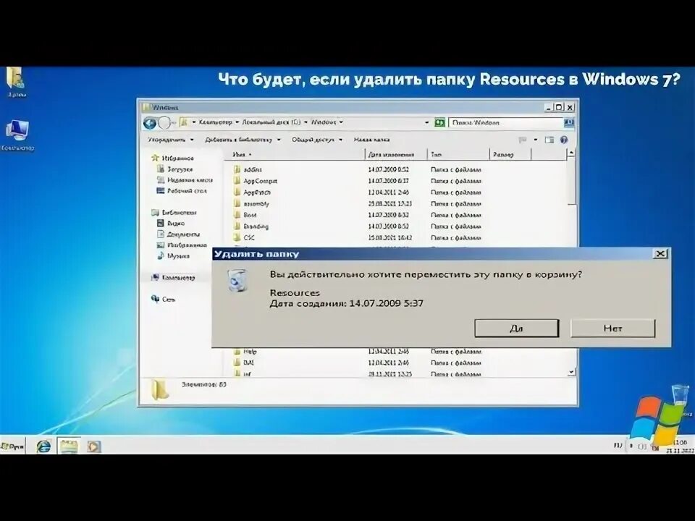695x521 pixels.
Task: Open Документы library in navigation pane
Action: click(x=183, y=234)
